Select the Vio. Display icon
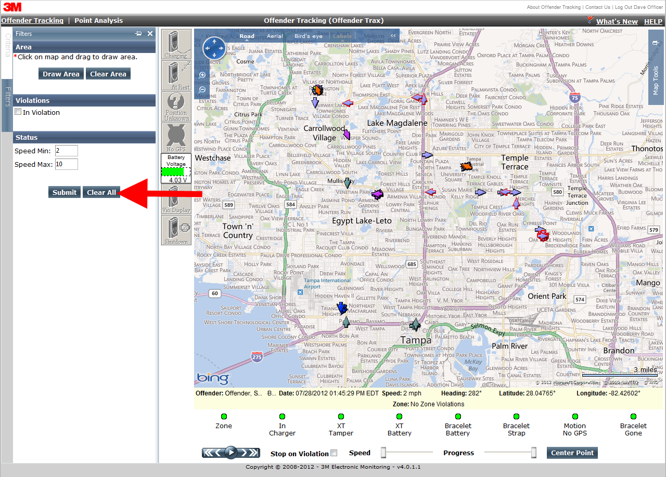Image resolution: width=666 pixels, height=477 pixels. (176, 199)
